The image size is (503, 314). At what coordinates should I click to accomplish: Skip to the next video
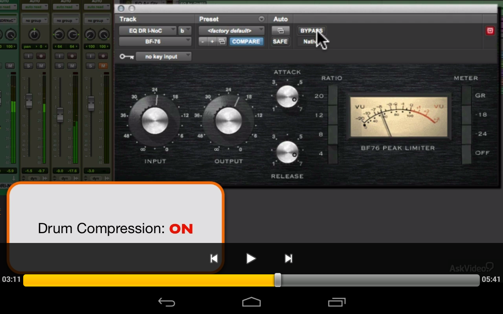[288, 258]
